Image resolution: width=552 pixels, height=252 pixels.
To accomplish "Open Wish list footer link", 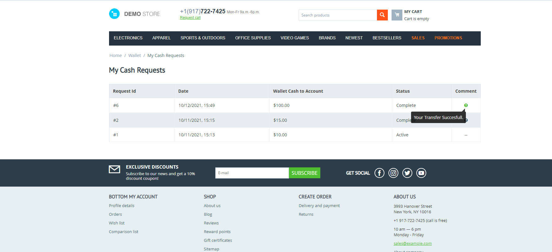I will point(116,223).
